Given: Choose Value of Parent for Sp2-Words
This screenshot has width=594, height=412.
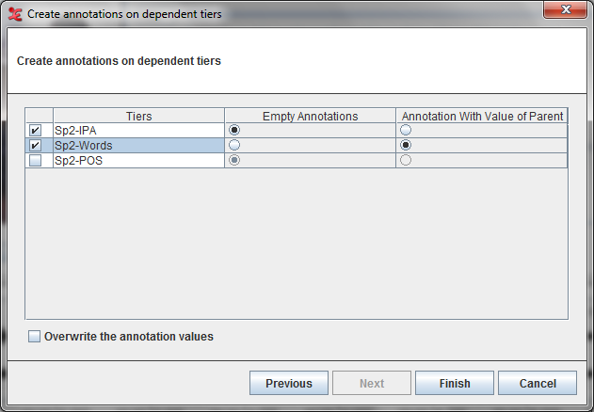Looking at the screenshot, I should [406, 146].
